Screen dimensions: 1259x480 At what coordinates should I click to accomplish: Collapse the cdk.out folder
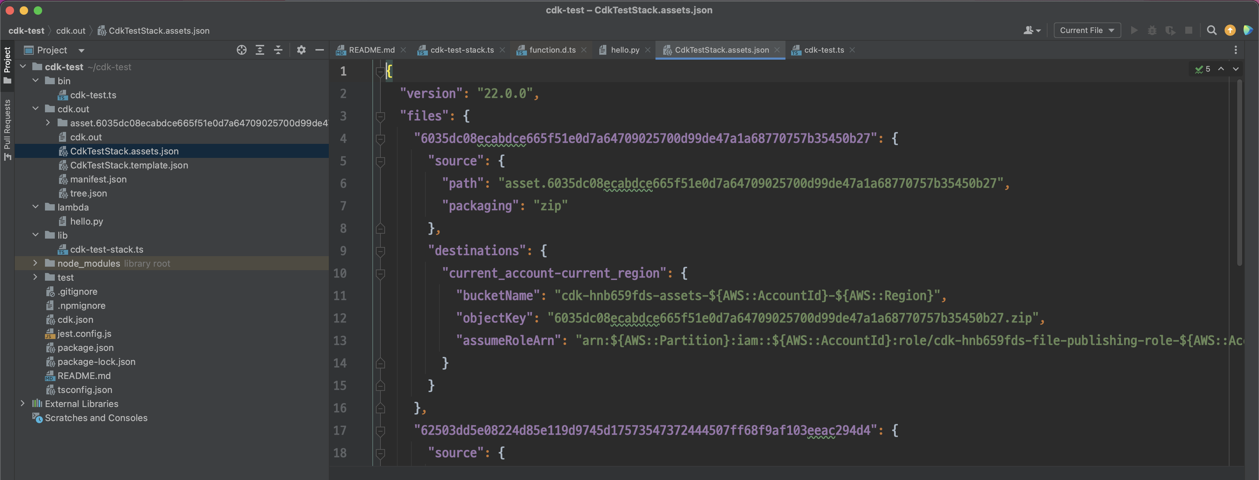[35, 109]
